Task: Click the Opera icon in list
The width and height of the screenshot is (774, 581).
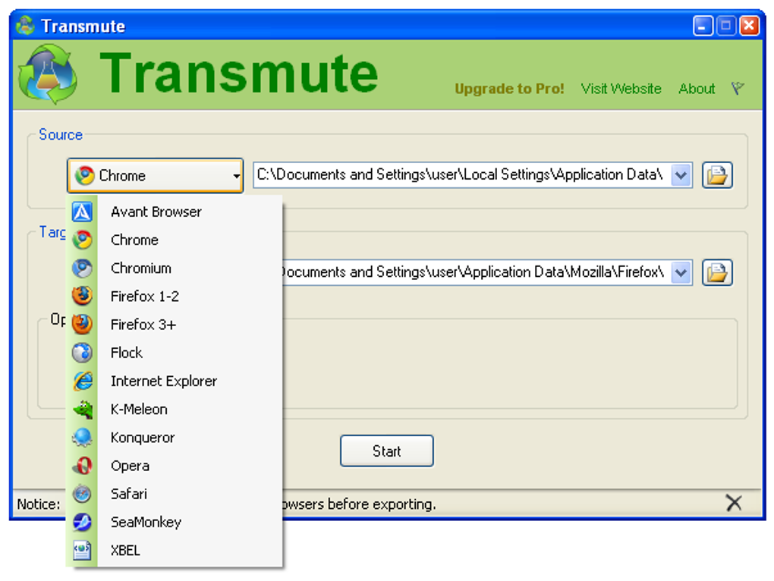Action: [x=82, y=466]
